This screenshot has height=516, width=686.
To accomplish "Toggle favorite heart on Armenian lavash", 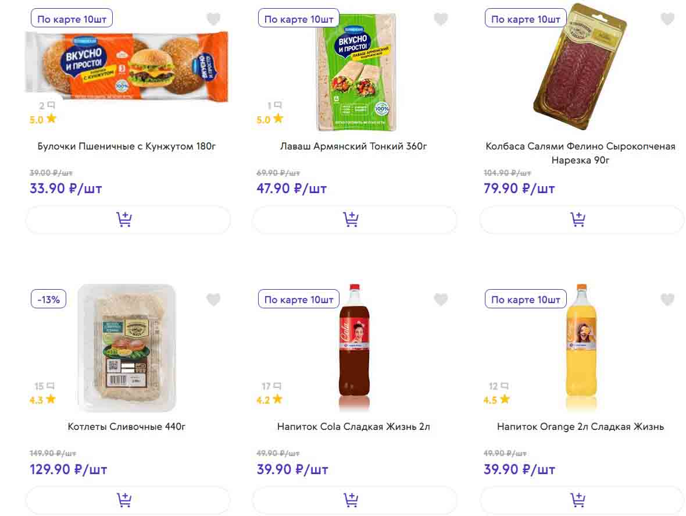I will pos(441,19).
